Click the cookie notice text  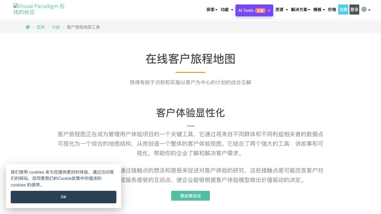[63, 178]
